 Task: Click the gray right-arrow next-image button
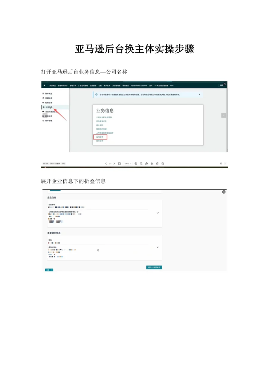[x=224, y=115]
